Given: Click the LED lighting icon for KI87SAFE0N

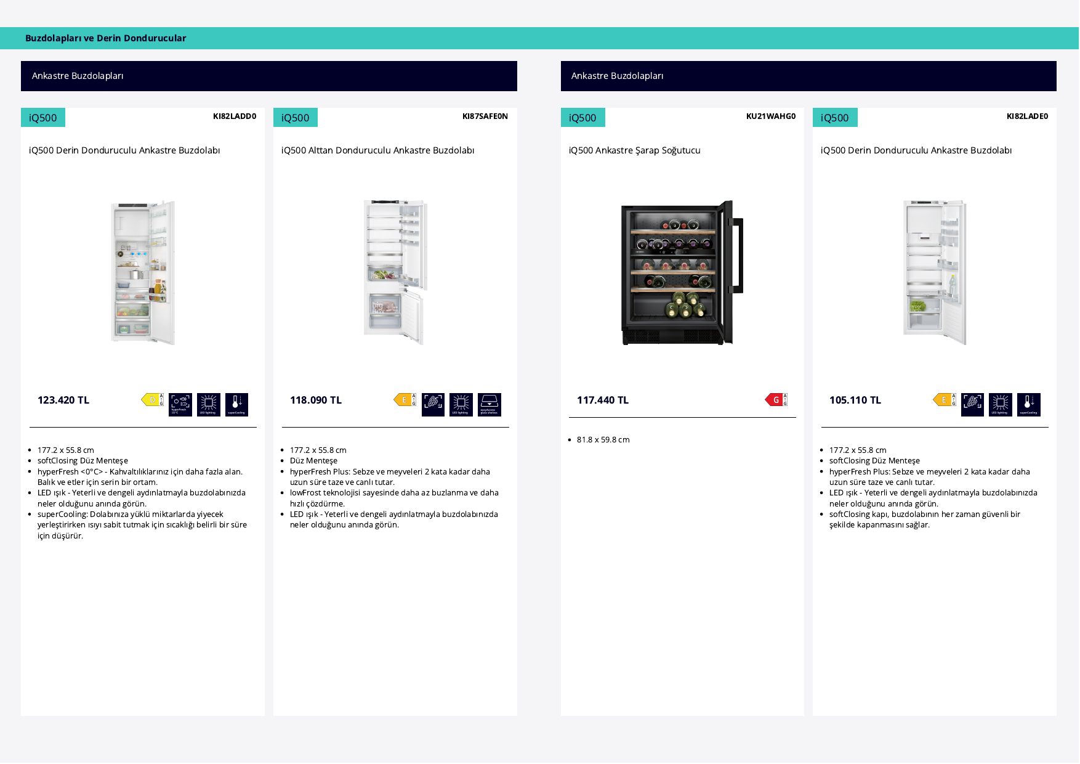Looking at the screenshot, I should 461,405.
